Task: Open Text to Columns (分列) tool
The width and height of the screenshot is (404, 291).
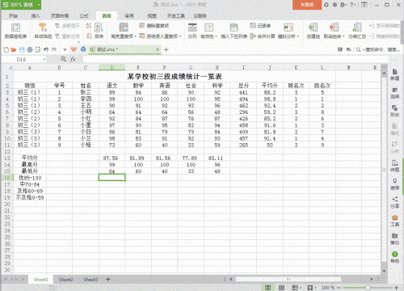Action: (192, 31)
